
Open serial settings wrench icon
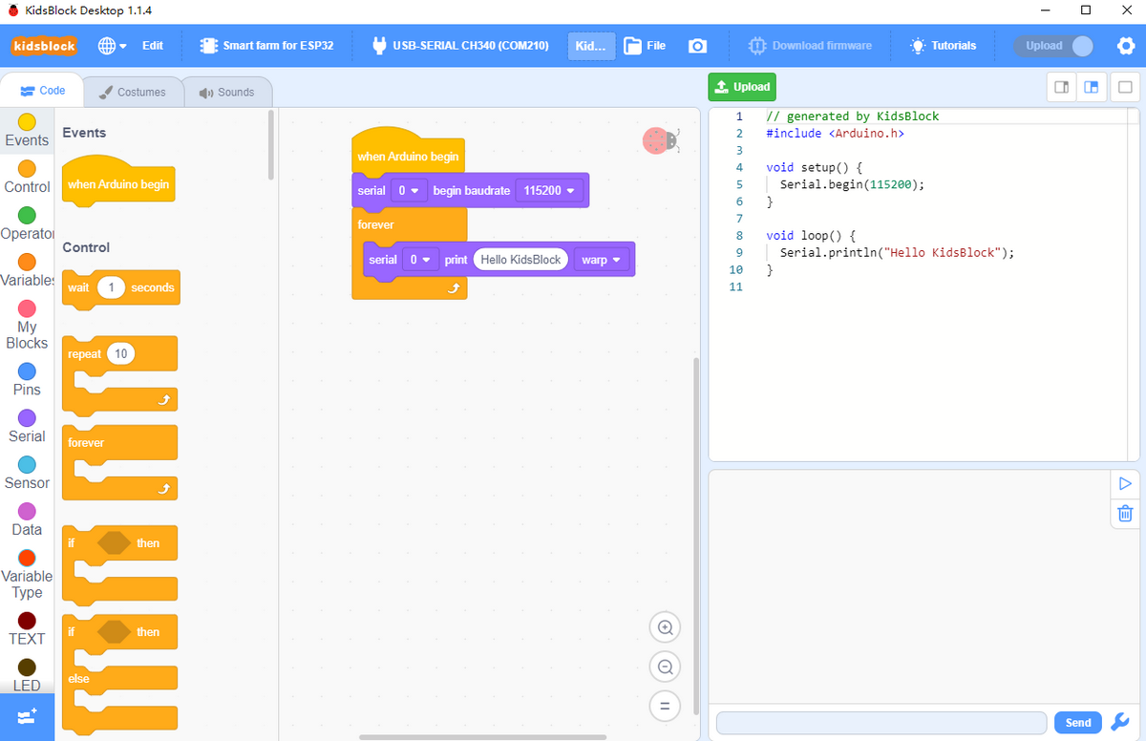coord(1120,723)
